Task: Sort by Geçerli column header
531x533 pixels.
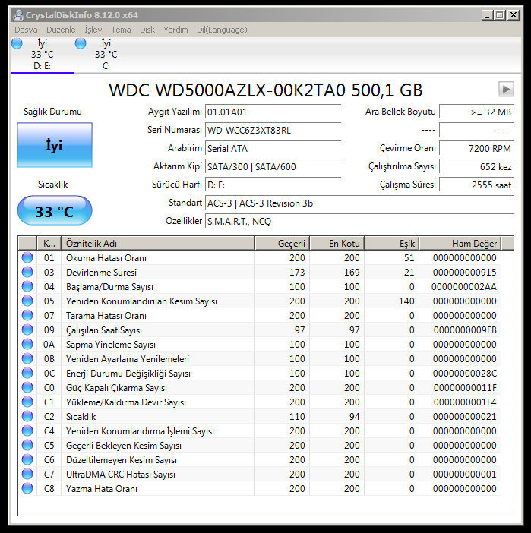Action: point(283,244)
